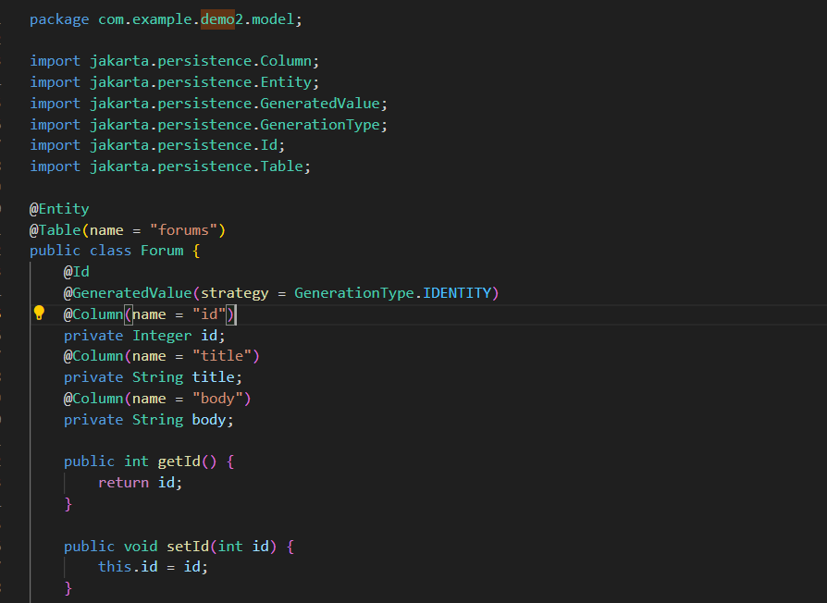This screenshot has width=827, height=603.
Task: Click the lightbulb quick fix icon
Action: tap(39, 314)
